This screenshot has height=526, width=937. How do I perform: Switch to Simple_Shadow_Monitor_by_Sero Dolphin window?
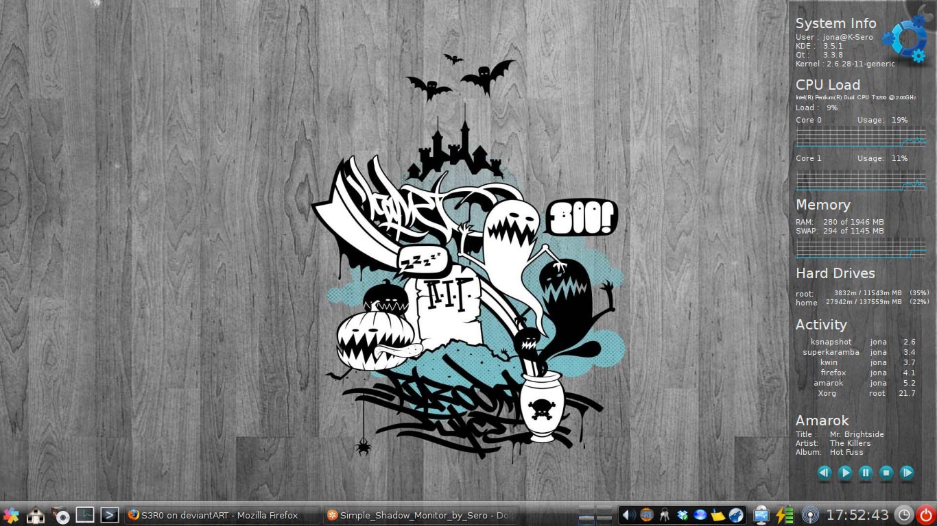421,515
